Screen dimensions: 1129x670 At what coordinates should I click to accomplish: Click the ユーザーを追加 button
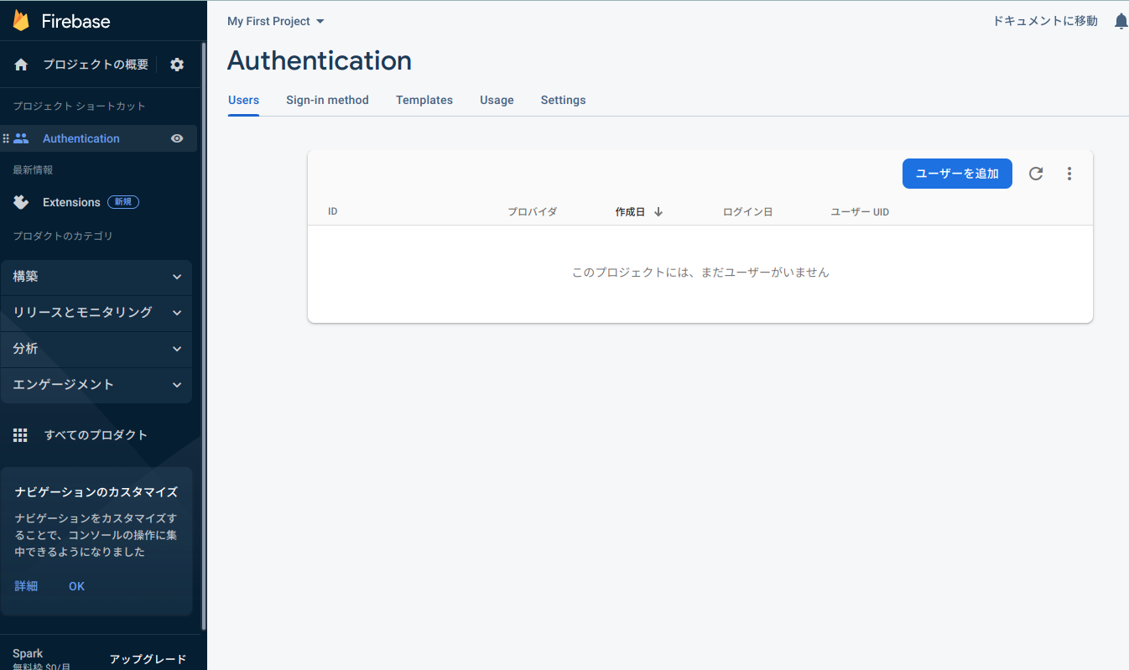pos(957,174)
